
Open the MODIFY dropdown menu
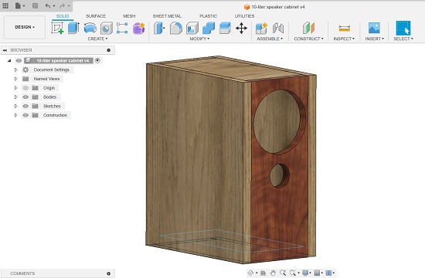pos(199,39)
